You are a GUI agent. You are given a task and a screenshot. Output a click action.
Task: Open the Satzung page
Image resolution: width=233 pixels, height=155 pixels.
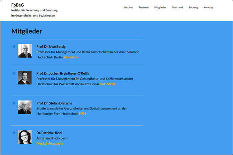tap(193, 7)
